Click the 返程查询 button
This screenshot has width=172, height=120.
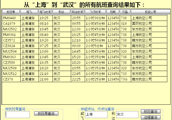tap(151, 117)
